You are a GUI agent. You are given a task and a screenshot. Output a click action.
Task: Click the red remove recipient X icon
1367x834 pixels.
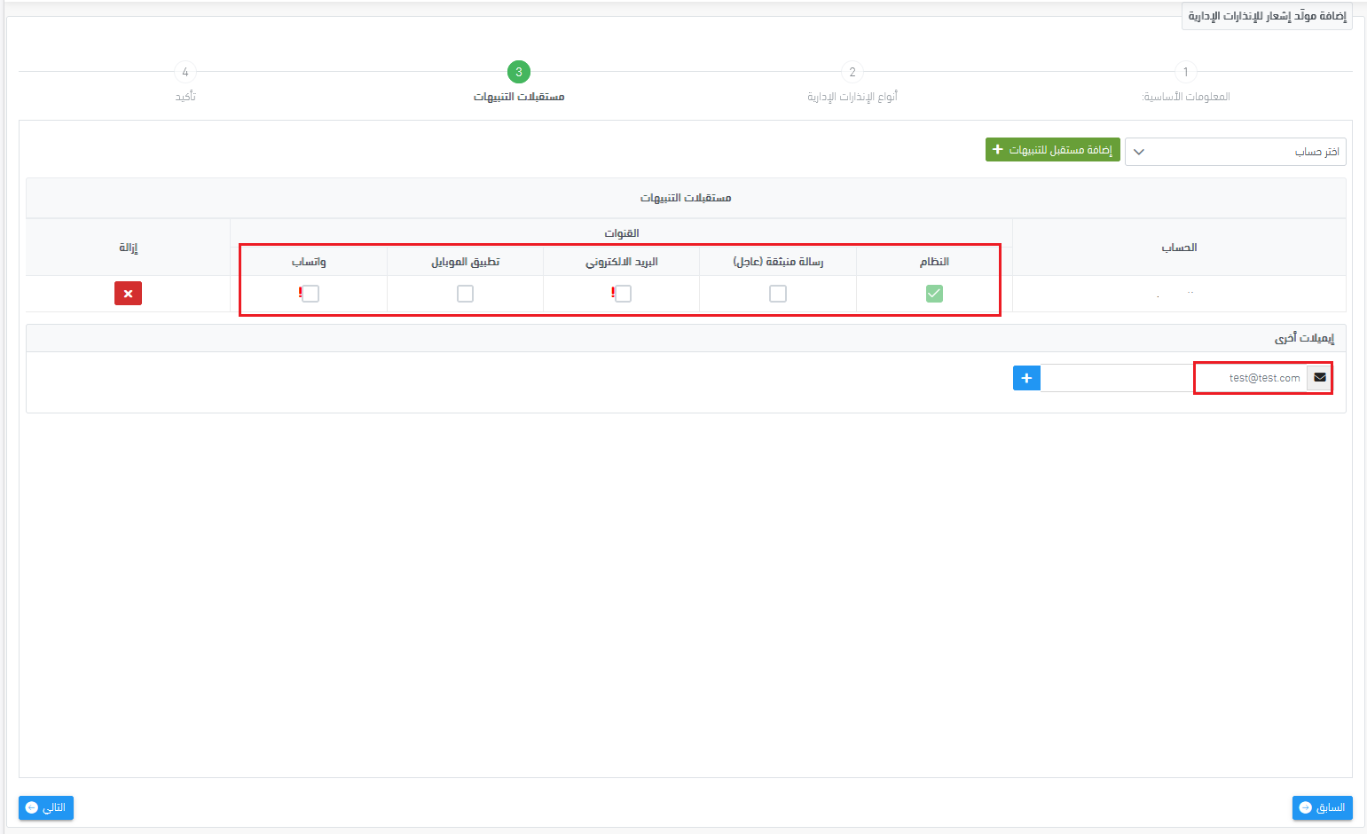(x=128, y=294)
